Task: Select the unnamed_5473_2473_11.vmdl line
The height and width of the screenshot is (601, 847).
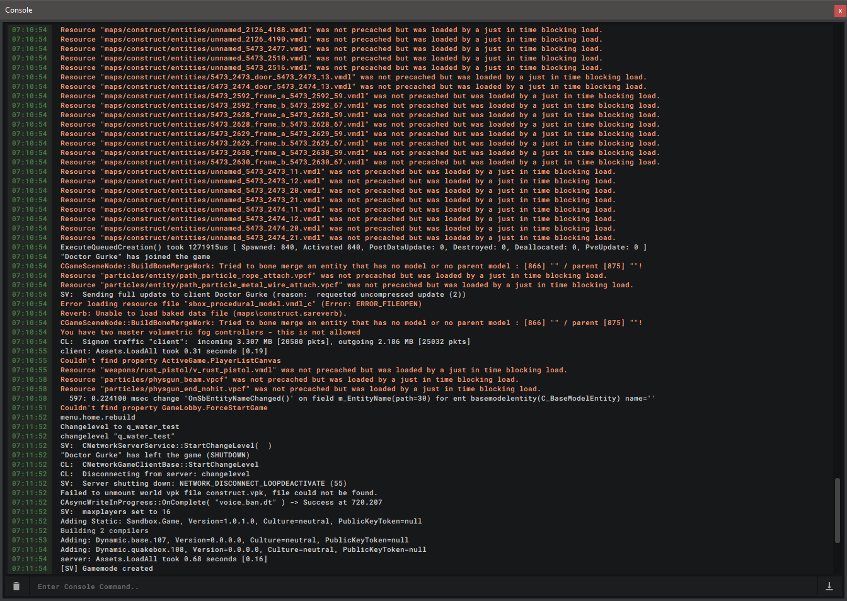Action: click(x=338, y=171)
